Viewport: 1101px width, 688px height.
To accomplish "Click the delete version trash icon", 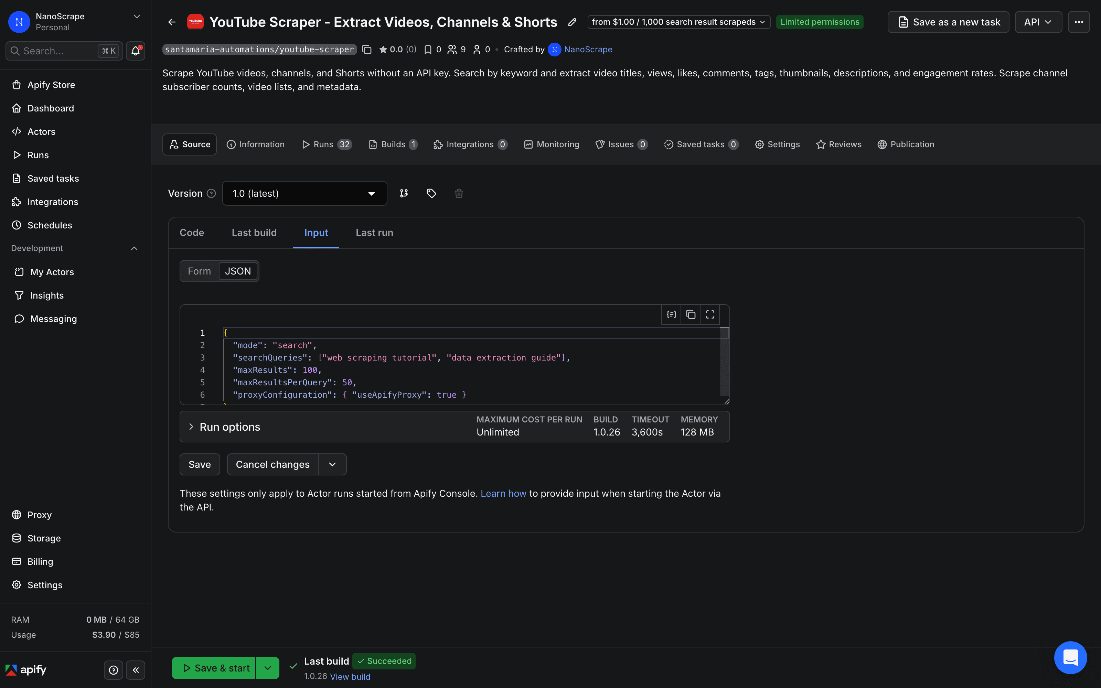I will click(459, 193).
